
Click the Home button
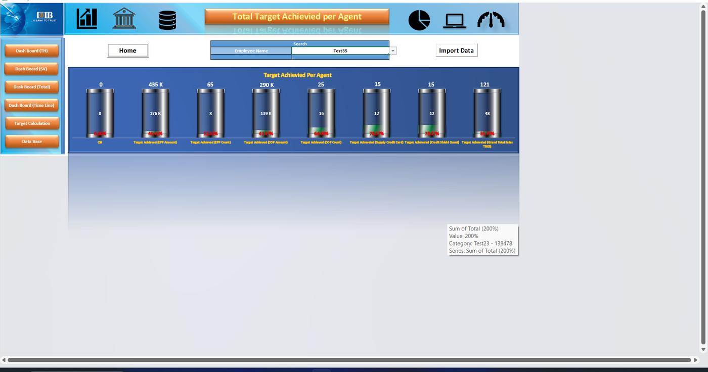(x=128, y=51)
